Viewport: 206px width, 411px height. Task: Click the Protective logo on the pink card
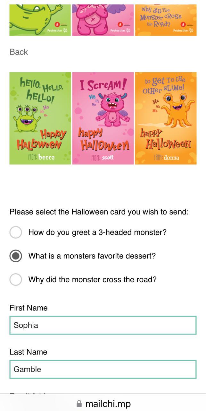click(120, 31)
